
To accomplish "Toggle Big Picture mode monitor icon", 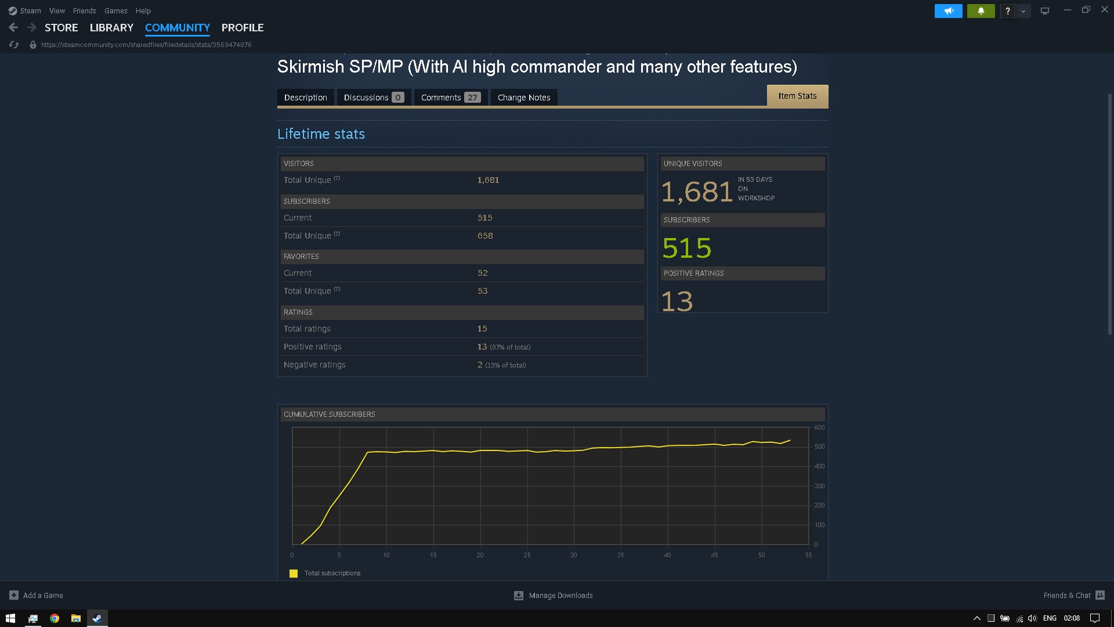I will tap(1045, 11).
